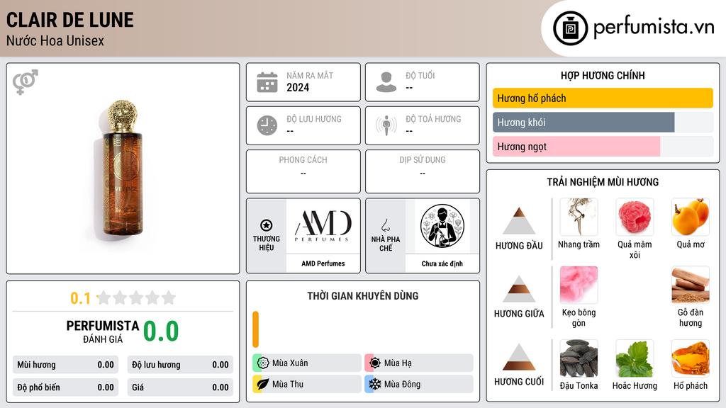The image size is (726, 408).
Task: Click the green 0.0 Perfumista rating
Action: (x=161, y=331)
